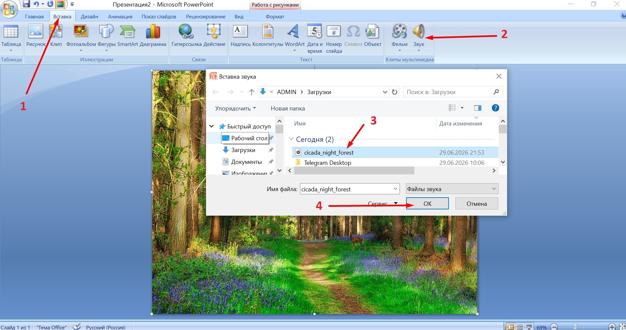This screenshot has width=626, height=330.
Task: Switch to normal view in status bar
Action: (x=511, y=327)
